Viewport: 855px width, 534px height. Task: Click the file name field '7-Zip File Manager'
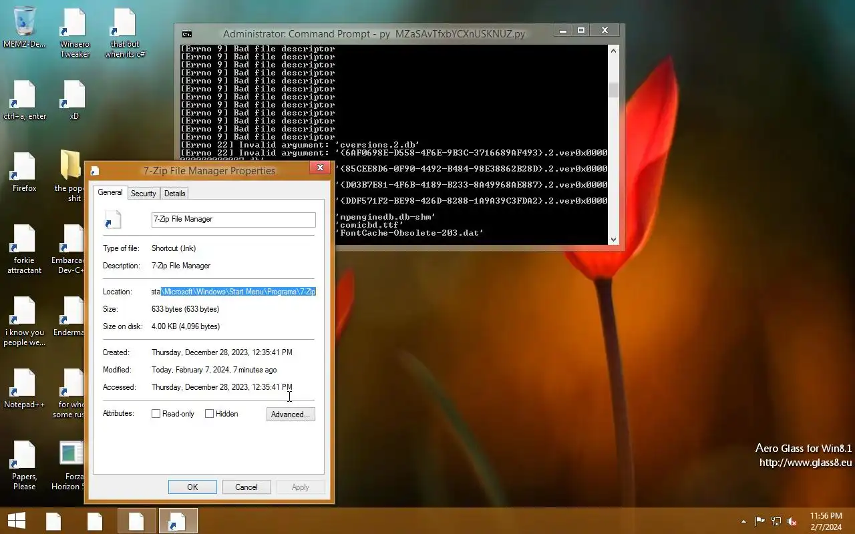[233, 219]
